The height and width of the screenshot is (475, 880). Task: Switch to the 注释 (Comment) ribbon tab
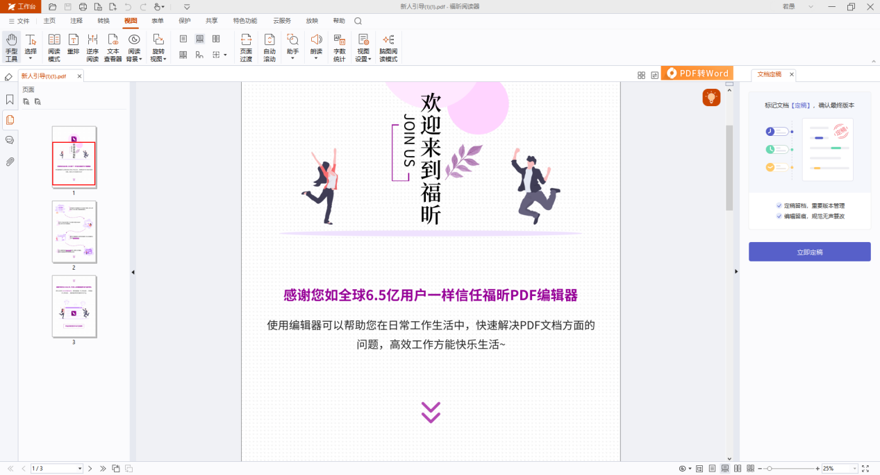pyautogui.click(x=76, y=21)
